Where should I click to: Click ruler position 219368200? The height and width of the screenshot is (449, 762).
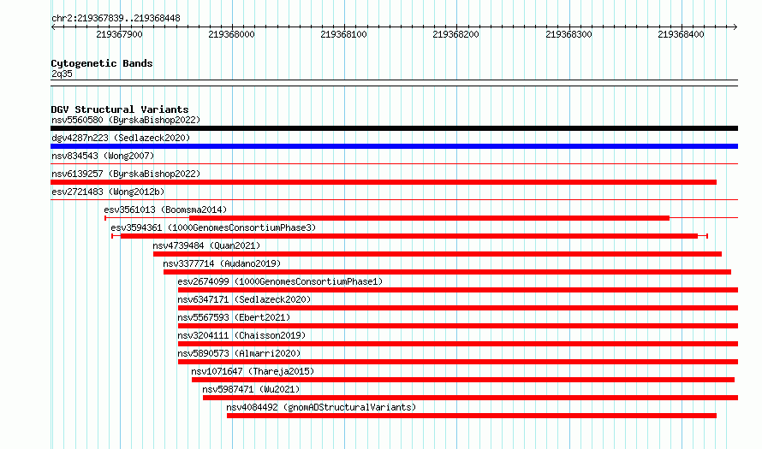(x=455, y=34)
